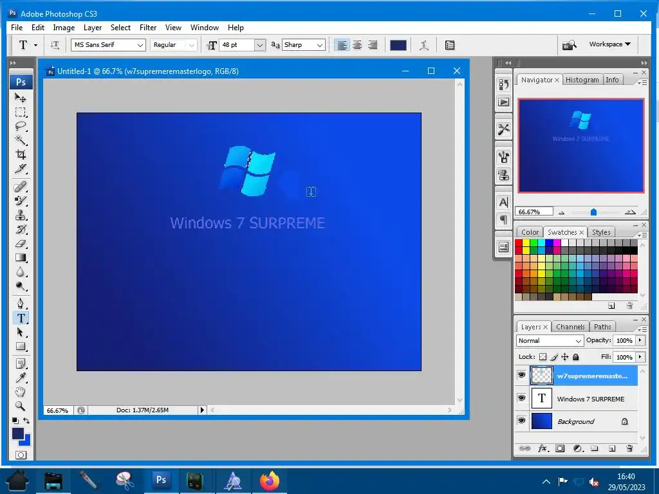Select the Move tool
This screenshot has width=659, height=494.
[21, 98]
